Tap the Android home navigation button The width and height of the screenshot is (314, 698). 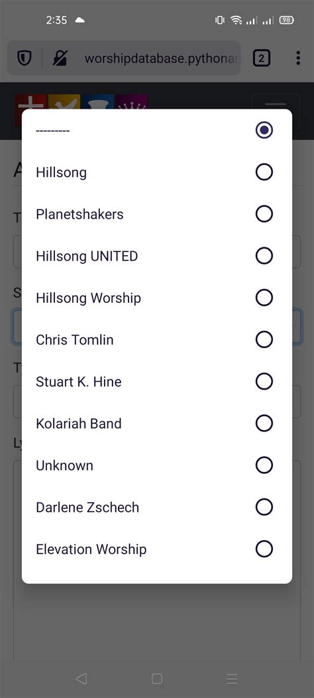[x=156, y=678]
